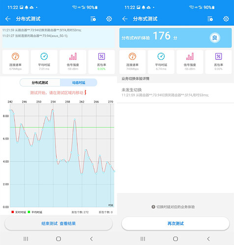234x245 pixels.
Task: Tap 信号强度 -56 dBm card on right screen
Action: [x=190, y=62]
